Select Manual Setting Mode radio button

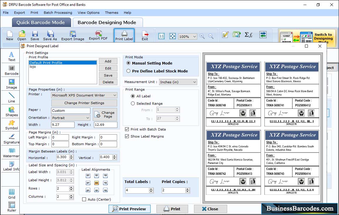click(129, 63)
